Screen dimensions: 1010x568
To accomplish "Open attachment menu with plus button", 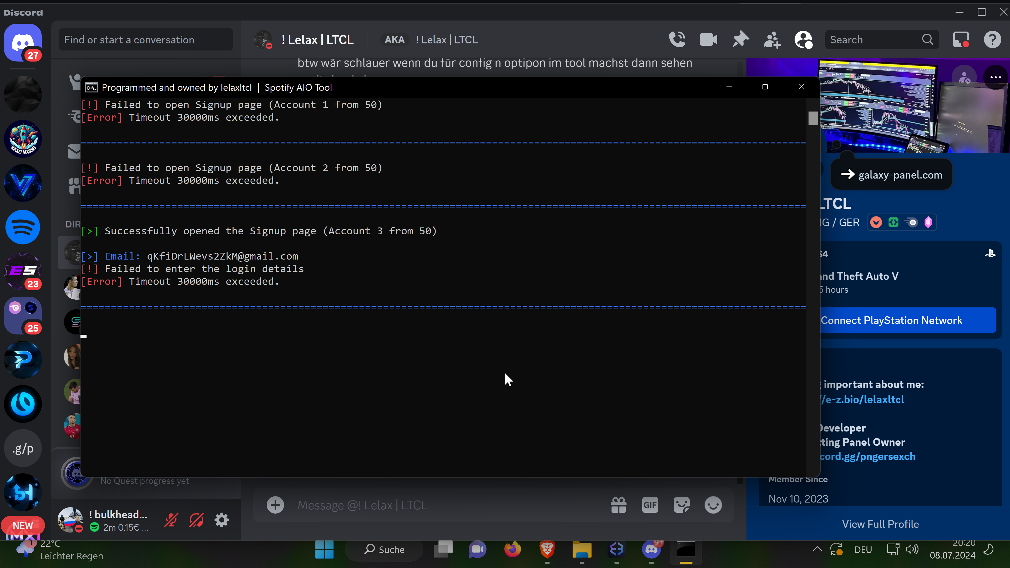I will point(275,505).
